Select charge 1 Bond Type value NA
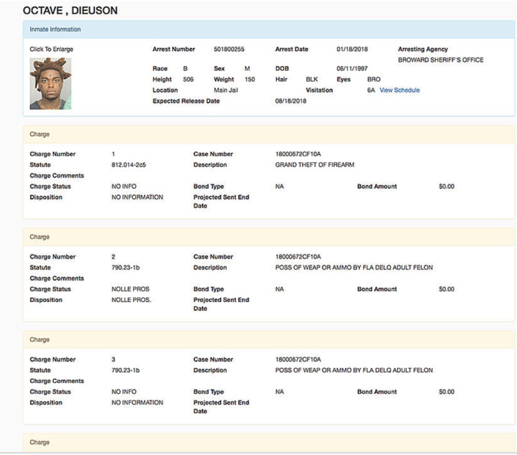 click(x=279, y=186)
